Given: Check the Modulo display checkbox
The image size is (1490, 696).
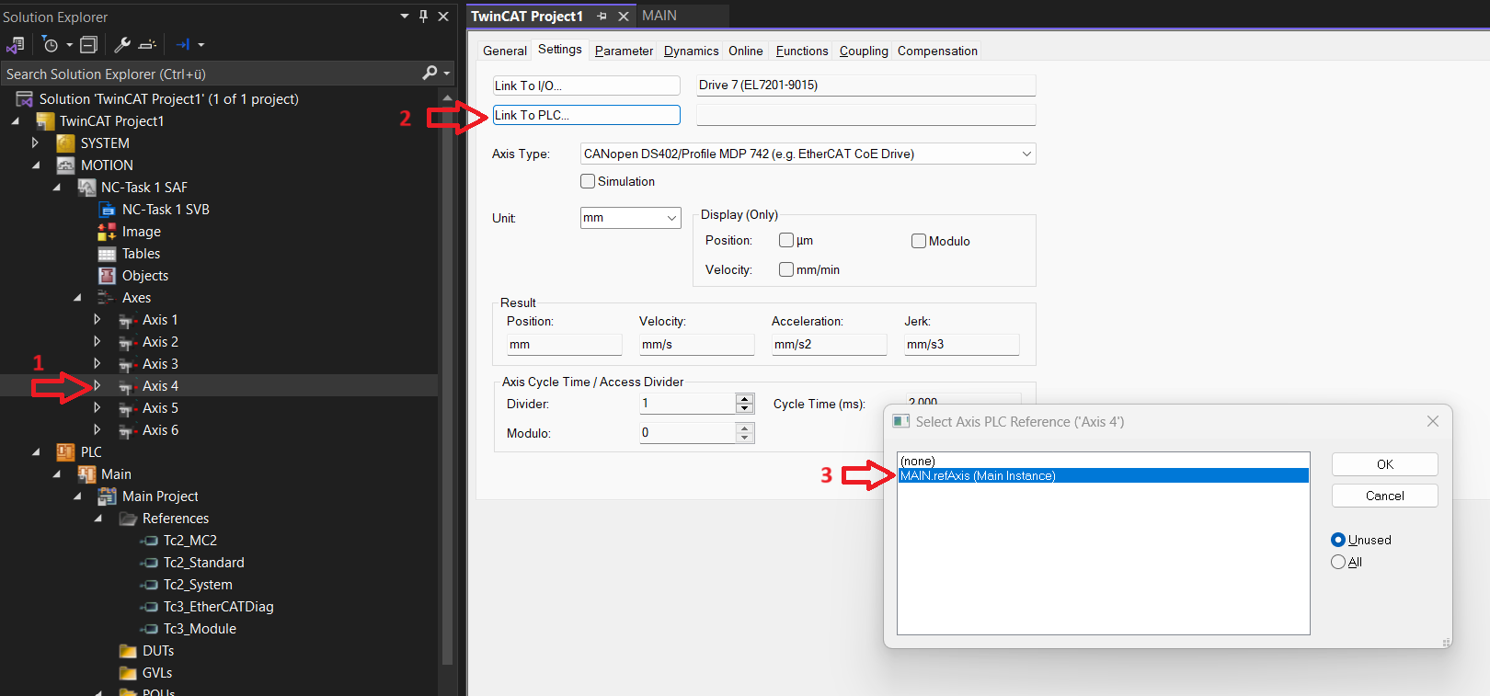Looking at the screenshot, I should coord(919,241).
